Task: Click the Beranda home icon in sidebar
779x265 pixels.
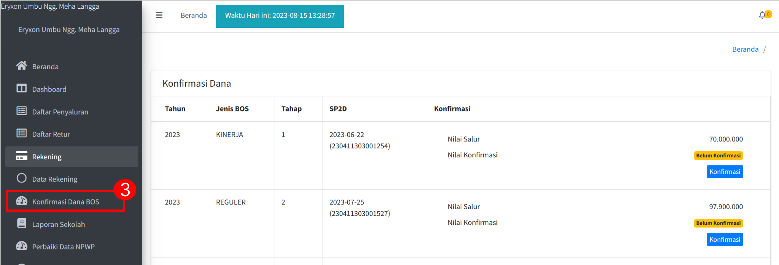Action: (x=22, y=66)
